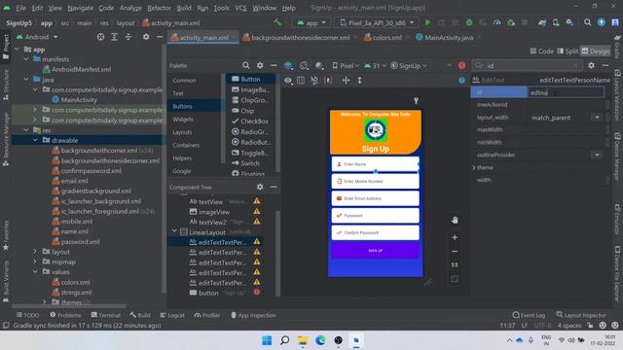Open Palette settings gear

tap(260, 65)
